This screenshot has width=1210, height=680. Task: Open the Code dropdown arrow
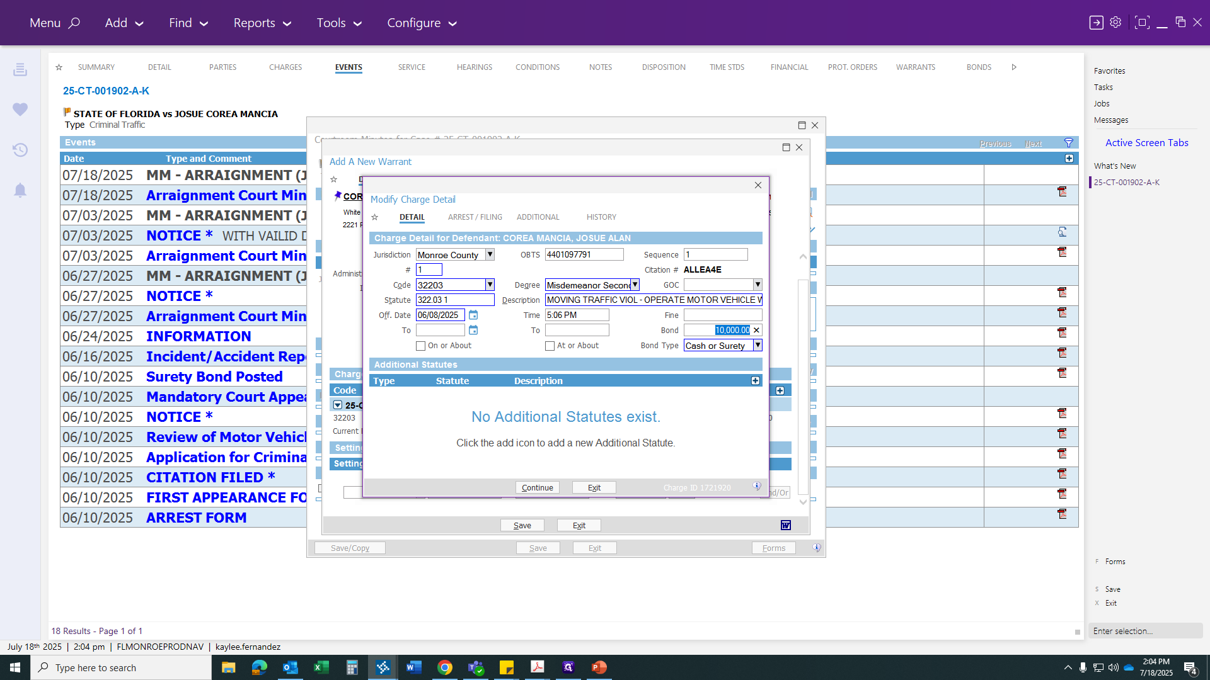[x=490, y=285]
